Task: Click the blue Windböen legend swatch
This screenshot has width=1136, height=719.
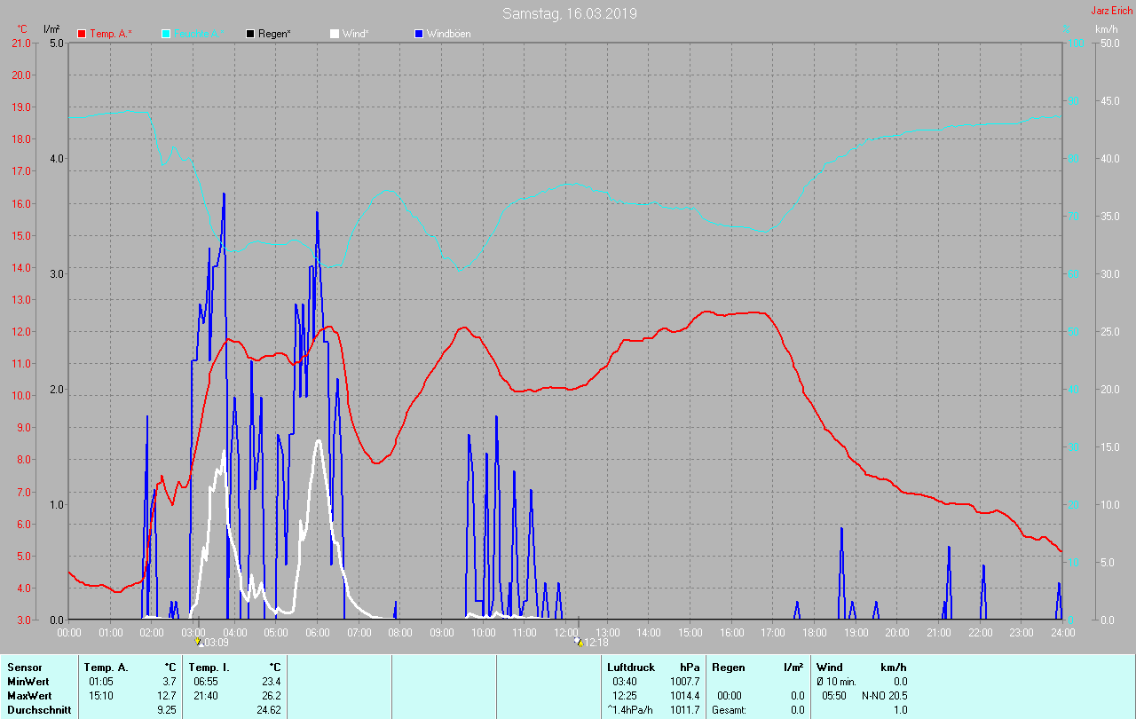Action: coord(418,34)
